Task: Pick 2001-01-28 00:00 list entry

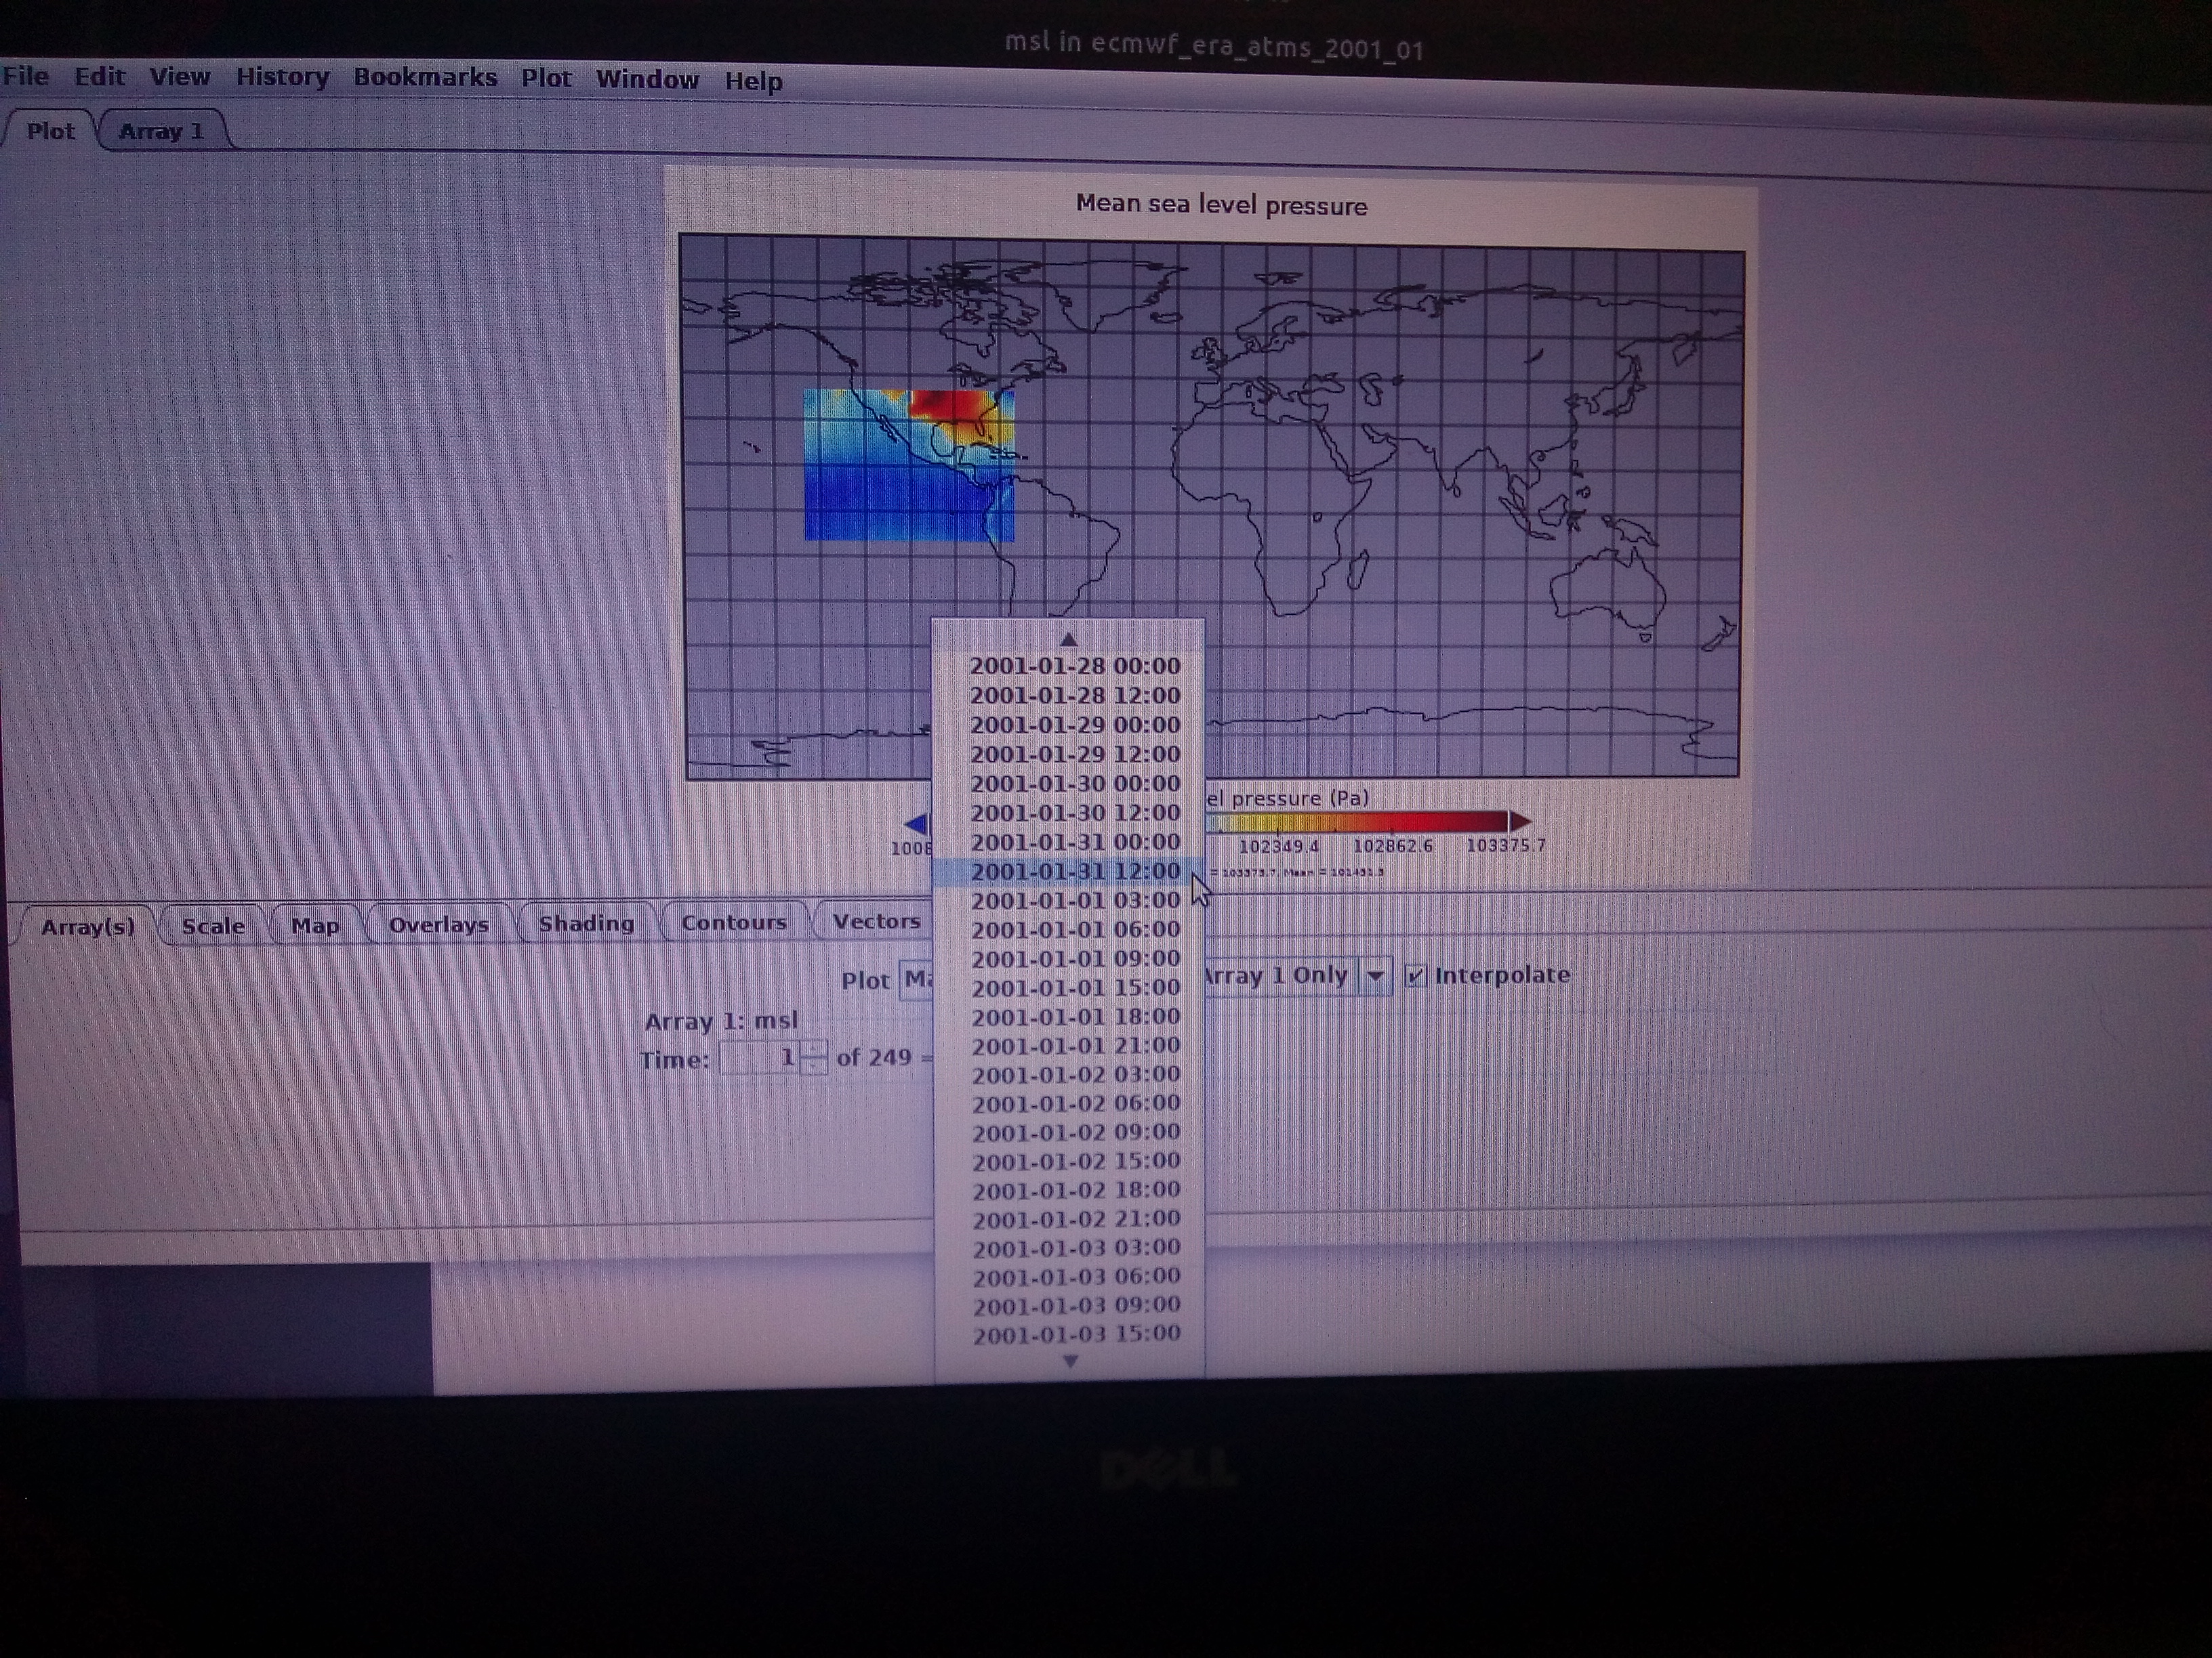Action: click(x=1074, y=666)
